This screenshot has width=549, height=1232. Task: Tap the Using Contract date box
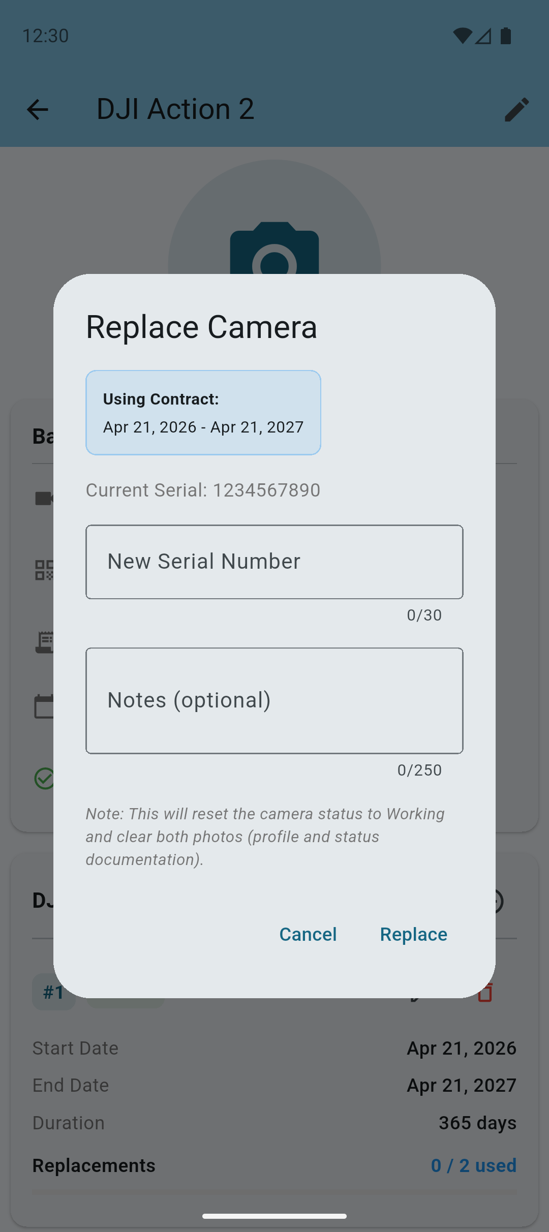pos(203,413)
